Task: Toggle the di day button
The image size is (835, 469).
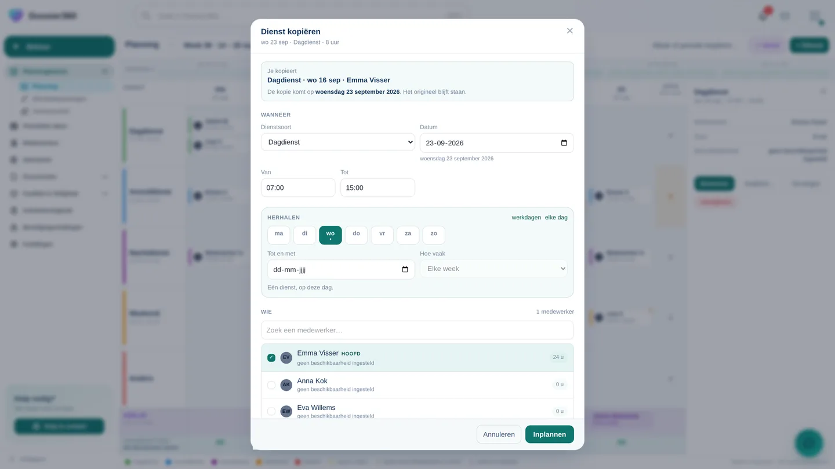Action: click(305, 235)
